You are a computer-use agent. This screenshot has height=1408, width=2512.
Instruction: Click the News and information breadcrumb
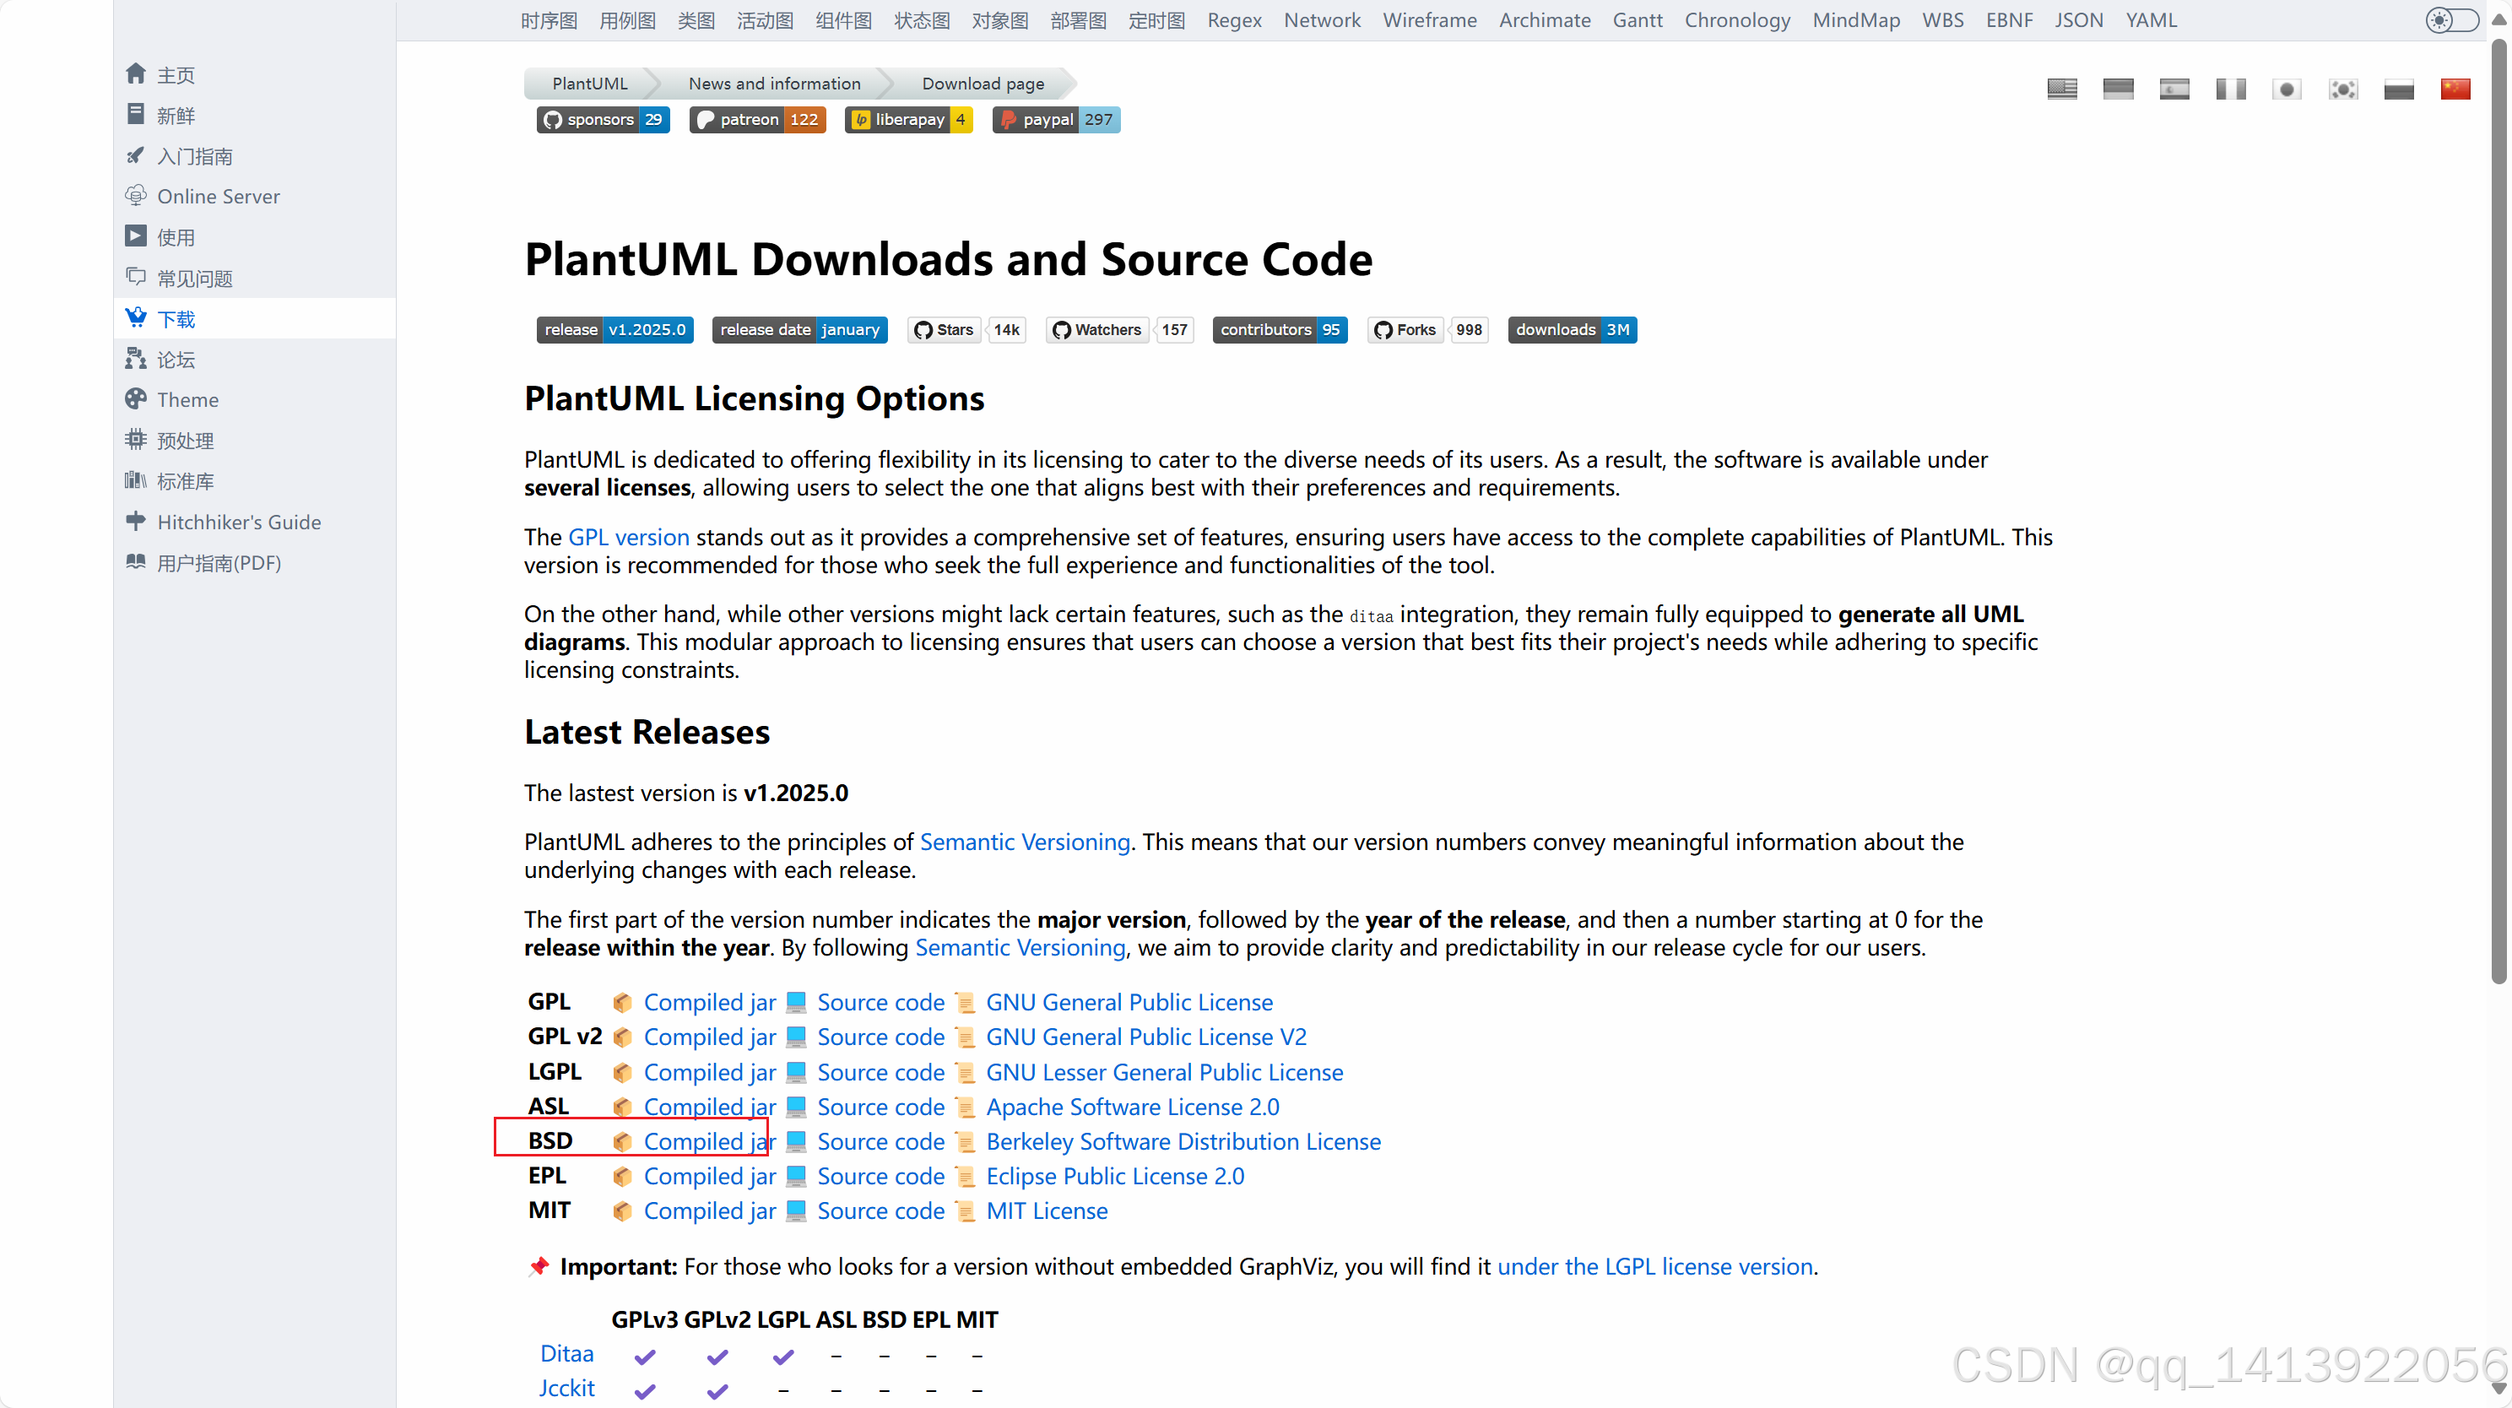tap(774, 84)
